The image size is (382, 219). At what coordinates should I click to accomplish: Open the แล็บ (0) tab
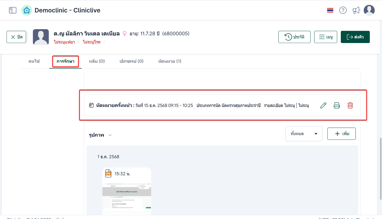tap(97, 61)
